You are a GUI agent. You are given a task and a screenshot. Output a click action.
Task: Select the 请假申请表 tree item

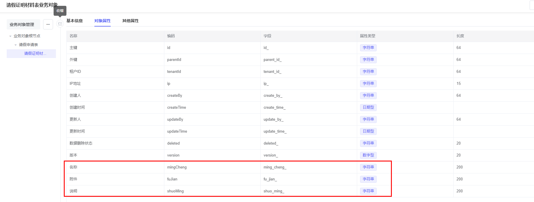tap(28, 45)
